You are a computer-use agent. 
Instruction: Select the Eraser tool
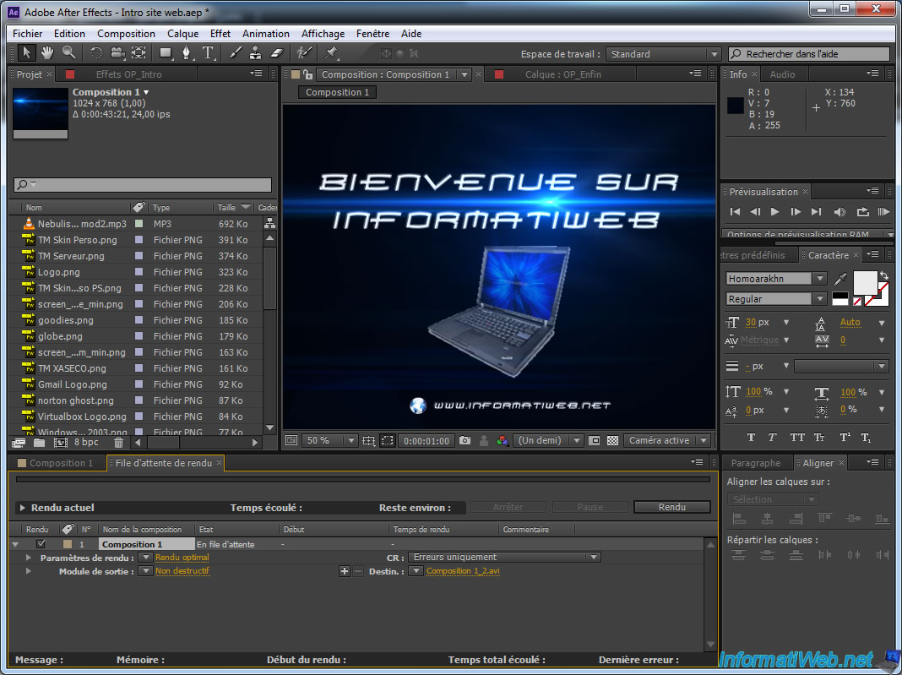(277, 53)
